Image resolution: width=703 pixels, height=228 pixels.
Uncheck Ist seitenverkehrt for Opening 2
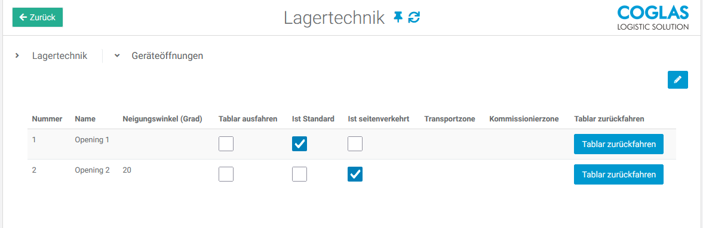(x=355, y=174)
